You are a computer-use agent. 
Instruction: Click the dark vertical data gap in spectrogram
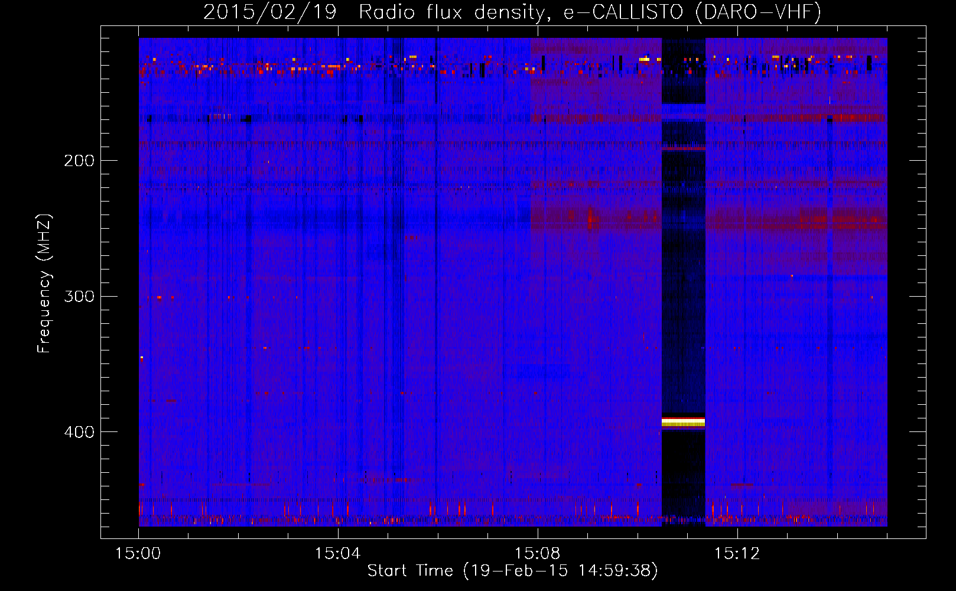coord(683,282)
